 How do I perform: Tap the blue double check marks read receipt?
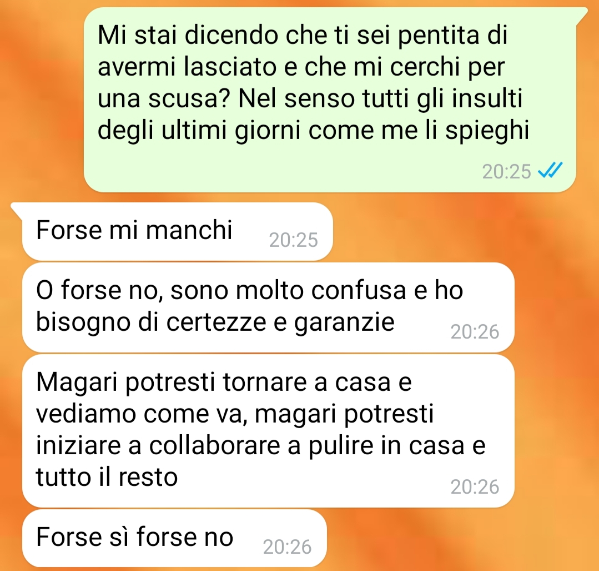pyautogui.click(x=550, y=170)
